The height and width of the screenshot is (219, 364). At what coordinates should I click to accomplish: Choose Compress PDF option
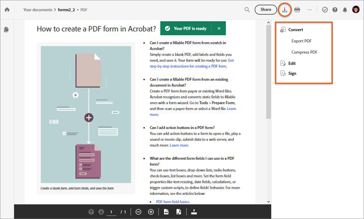pyautogui.click(x=304, y=52)
